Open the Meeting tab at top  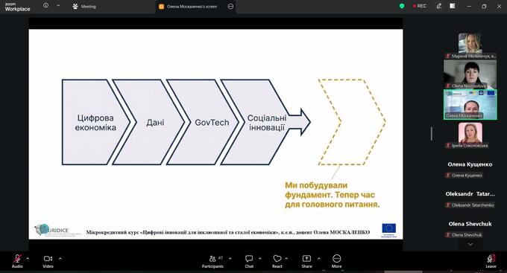84,7
